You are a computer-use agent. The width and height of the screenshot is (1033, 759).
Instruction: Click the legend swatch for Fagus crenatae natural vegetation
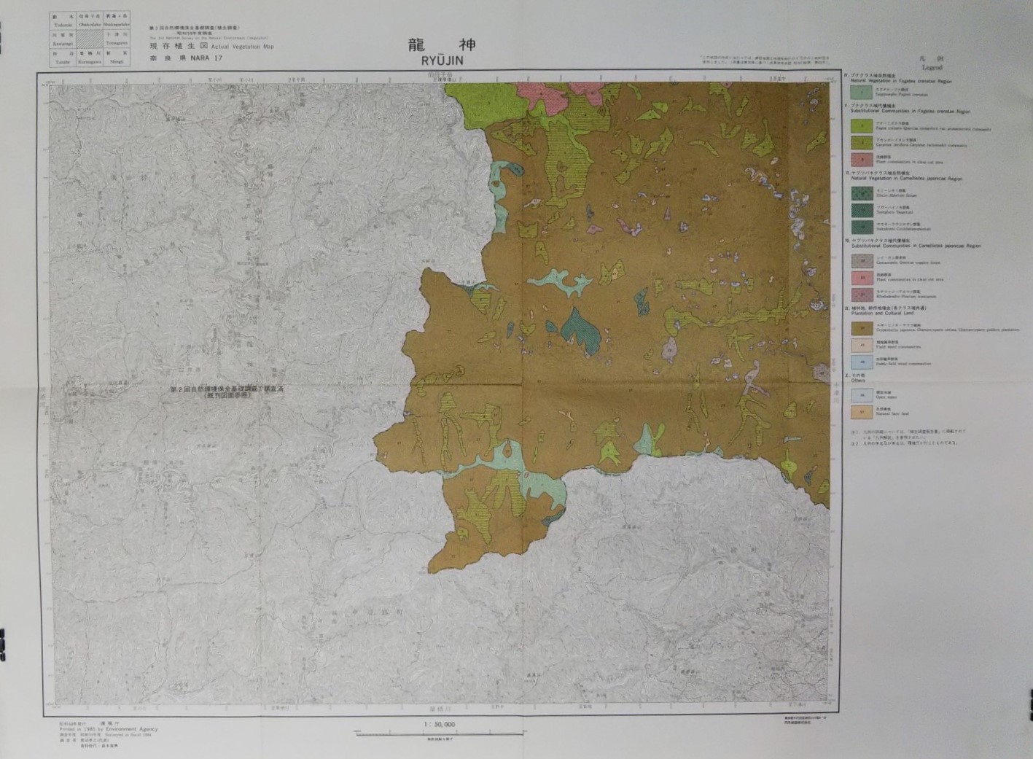861,93
